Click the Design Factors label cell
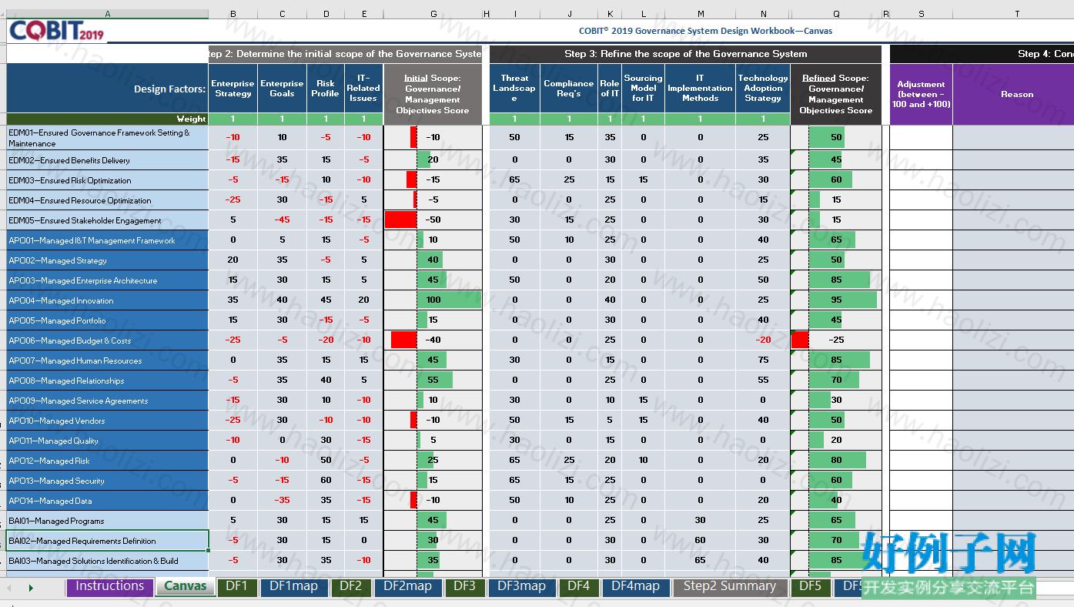This screenshot has width=1074, height=607. [108, 89]
